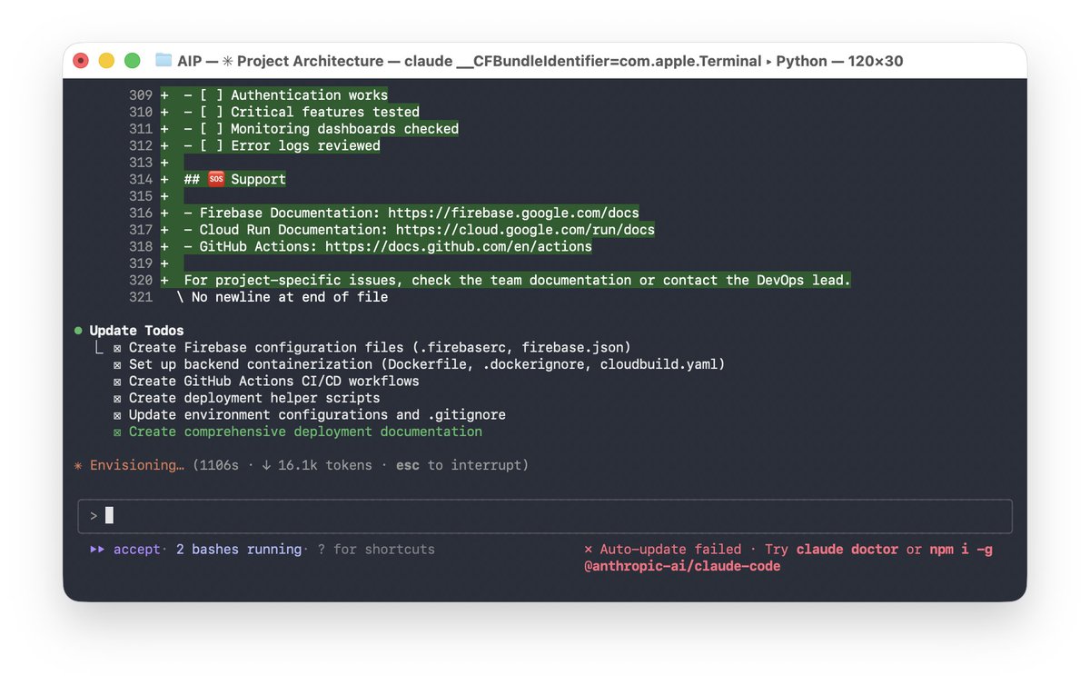This screenshot has width=1090, height=685.
Task: Click the '## Support' heading line
Action: pos(234,179)
